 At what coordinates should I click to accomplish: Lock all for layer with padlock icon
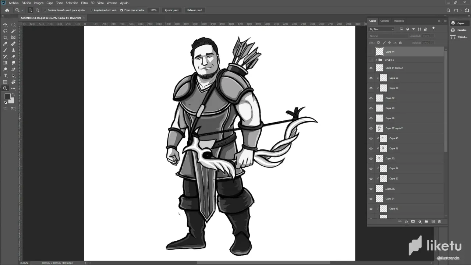click(401, 43)
